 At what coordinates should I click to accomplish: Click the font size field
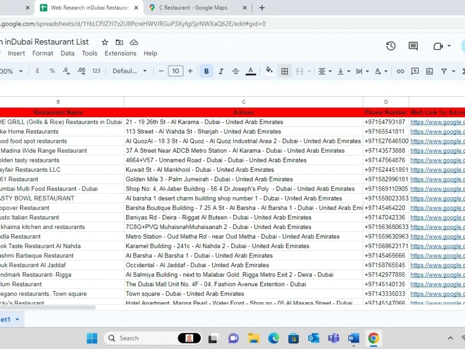(176, 71)
